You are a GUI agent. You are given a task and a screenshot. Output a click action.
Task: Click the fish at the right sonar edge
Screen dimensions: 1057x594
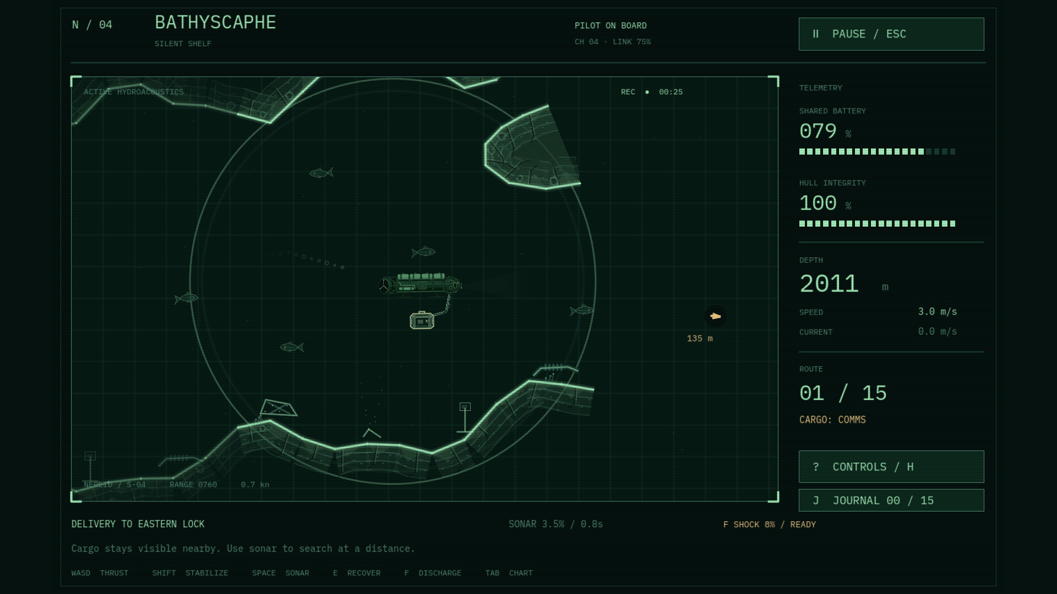coord(582,311)
